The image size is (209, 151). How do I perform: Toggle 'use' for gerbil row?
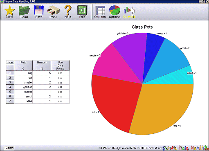(x=60, y=97)
